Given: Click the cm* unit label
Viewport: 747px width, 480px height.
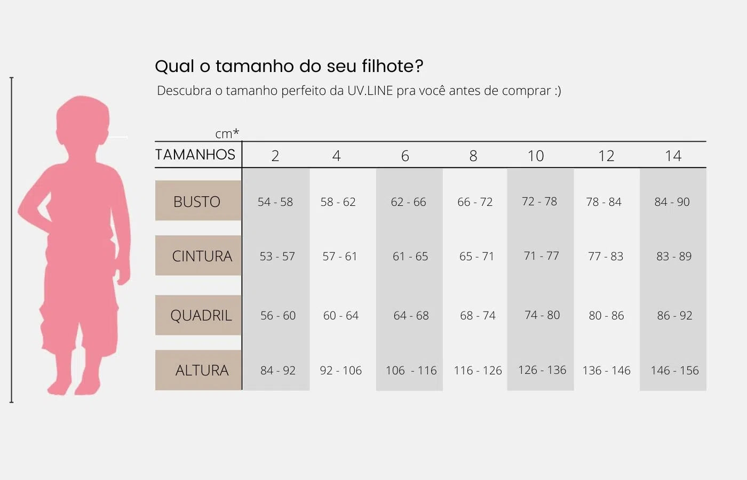Looking at the screenshot, I should tap(227, 133).
